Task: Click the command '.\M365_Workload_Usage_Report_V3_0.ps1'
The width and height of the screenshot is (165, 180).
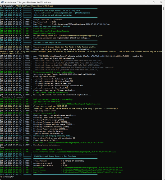Action: click(34, 6)
